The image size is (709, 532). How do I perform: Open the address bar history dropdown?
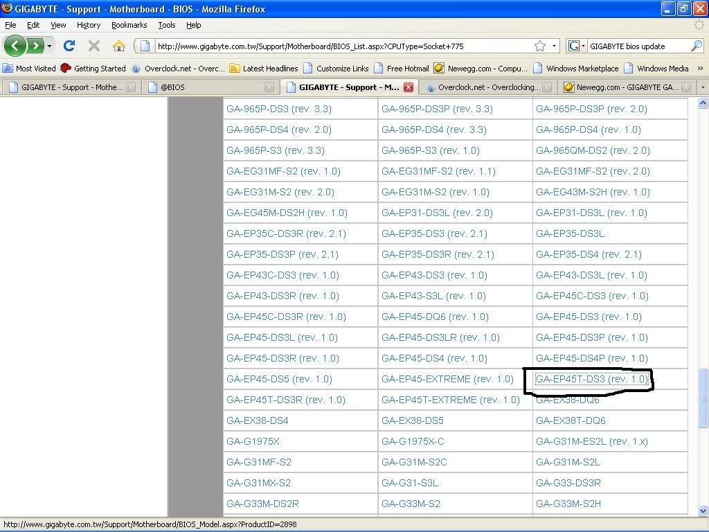[x=554, y=46]
